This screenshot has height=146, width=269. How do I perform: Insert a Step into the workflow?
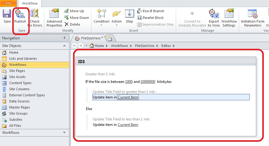coord(129,17)
